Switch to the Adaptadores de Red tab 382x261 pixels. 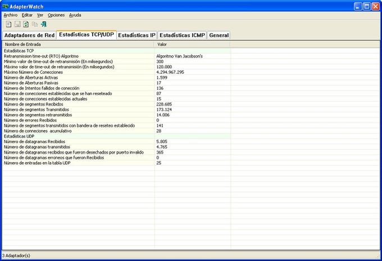click(29, 35)
